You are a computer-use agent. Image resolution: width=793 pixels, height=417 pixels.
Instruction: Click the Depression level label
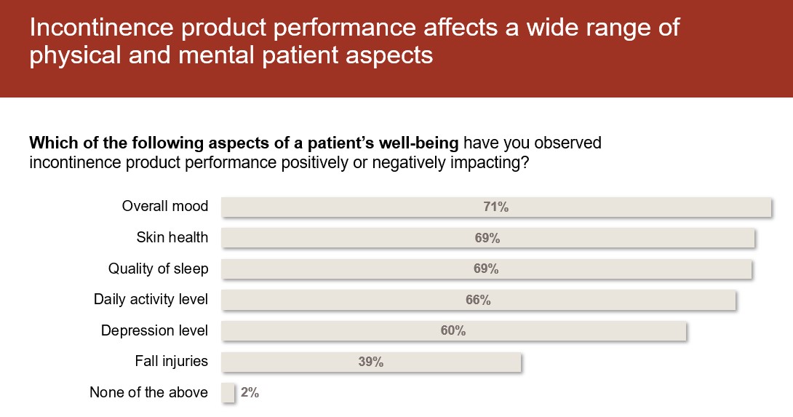pos(154,331)
